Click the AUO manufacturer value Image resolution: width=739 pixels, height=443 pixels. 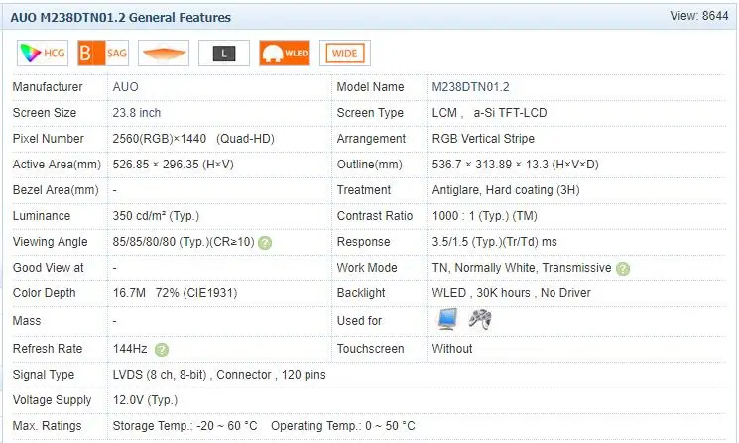click(125, 87)
